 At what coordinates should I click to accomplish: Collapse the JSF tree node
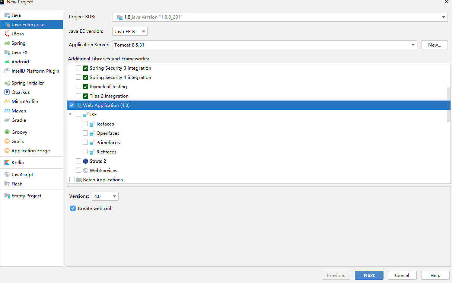pos(70,114)
